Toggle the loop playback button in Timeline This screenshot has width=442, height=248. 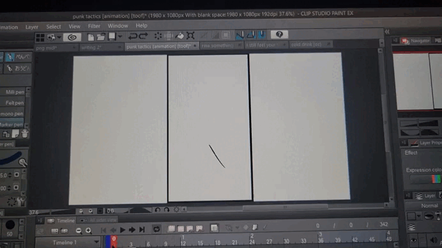[x=156, y=229]
